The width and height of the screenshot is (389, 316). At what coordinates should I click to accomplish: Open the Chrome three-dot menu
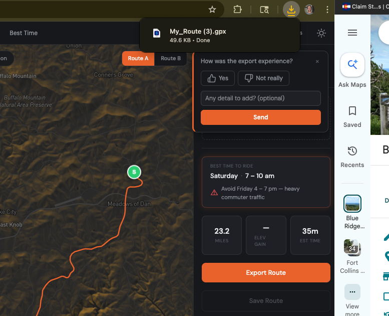coord(327,10)
